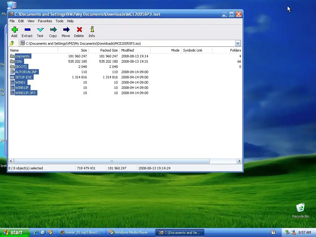Click the Copy toolbar icon
316x237 pixels.
click(x=53, y=30)
